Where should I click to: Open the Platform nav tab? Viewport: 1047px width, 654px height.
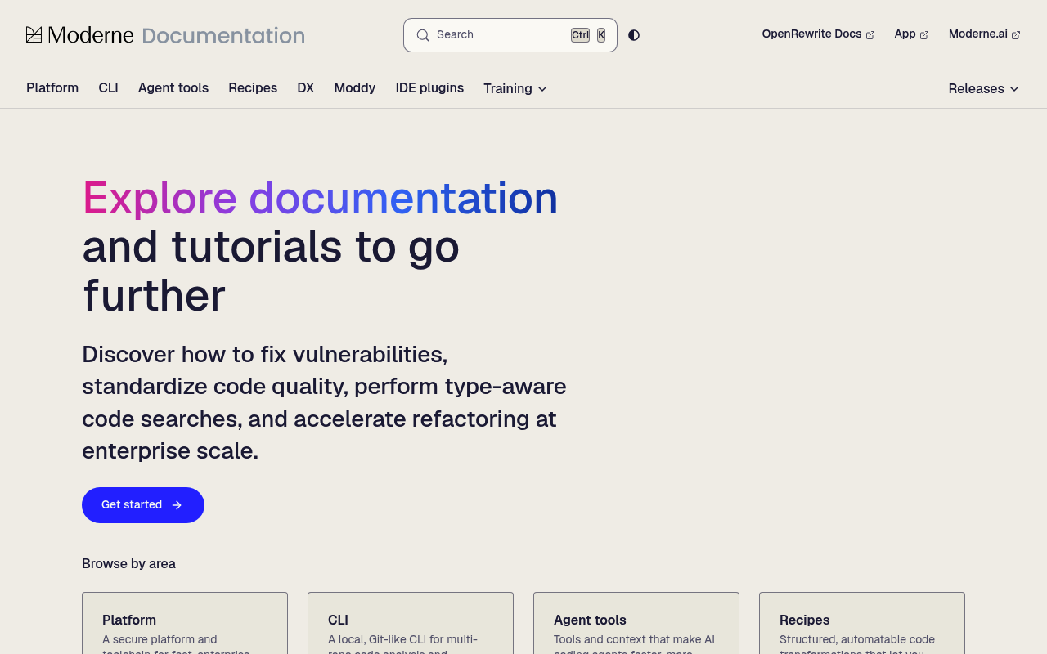[x=52, y=88]
